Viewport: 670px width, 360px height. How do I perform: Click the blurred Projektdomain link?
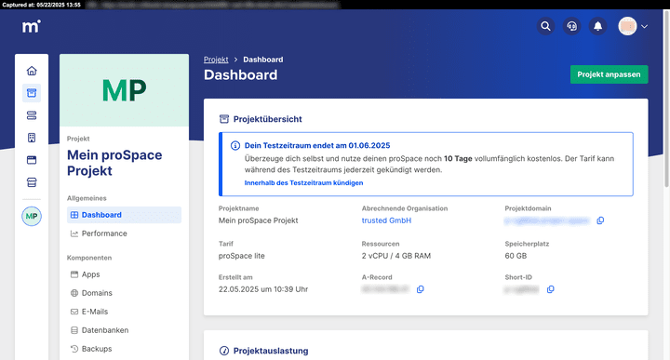[547, 220]
